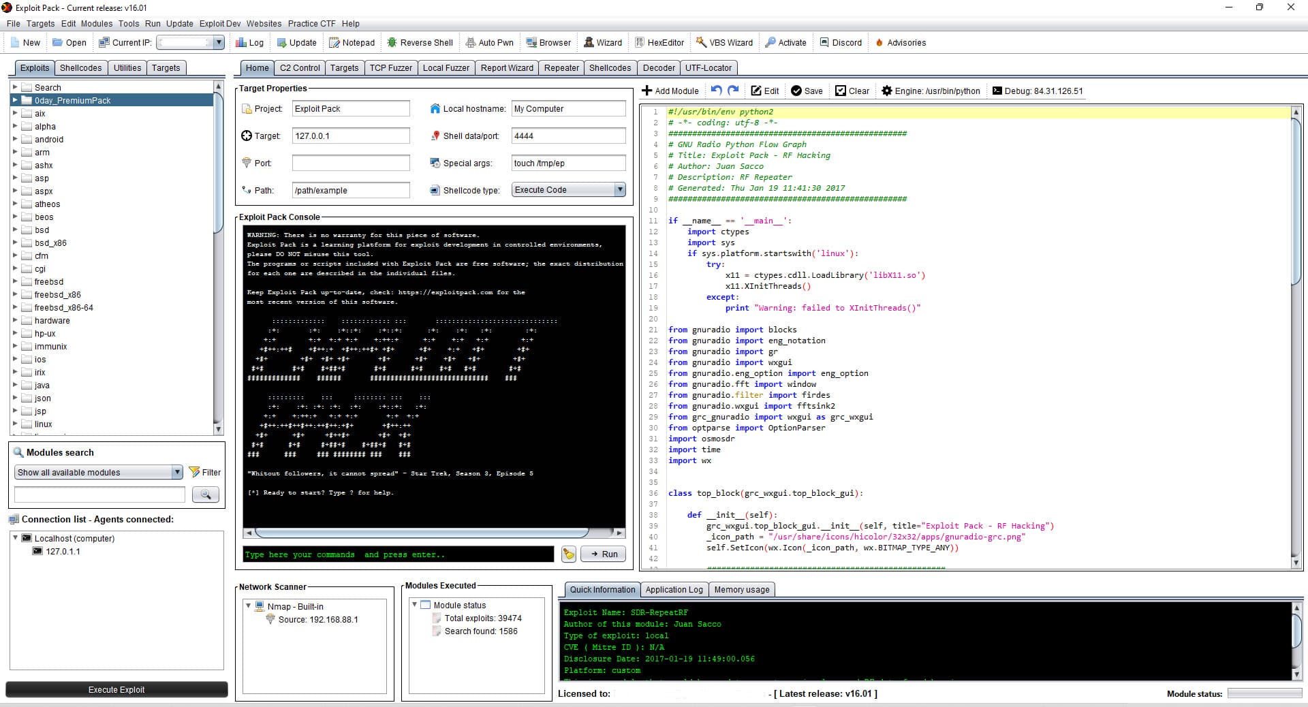Click the magnifier search button under Modules search
The image size is (1308, 707).
click(205, 494)
